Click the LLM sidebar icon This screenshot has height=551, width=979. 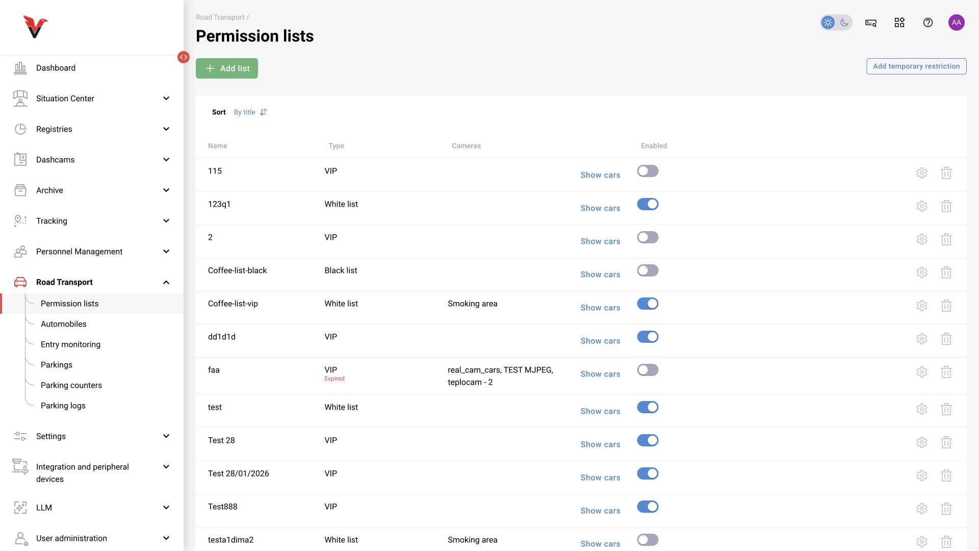tap(20, 508)
